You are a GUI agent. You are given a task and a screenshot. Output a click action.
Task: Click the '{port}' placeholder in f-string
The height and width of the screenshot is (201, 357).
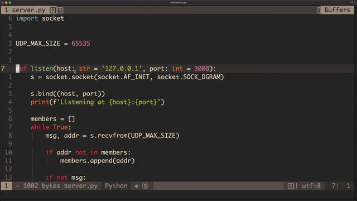click(x=146, y=102)
